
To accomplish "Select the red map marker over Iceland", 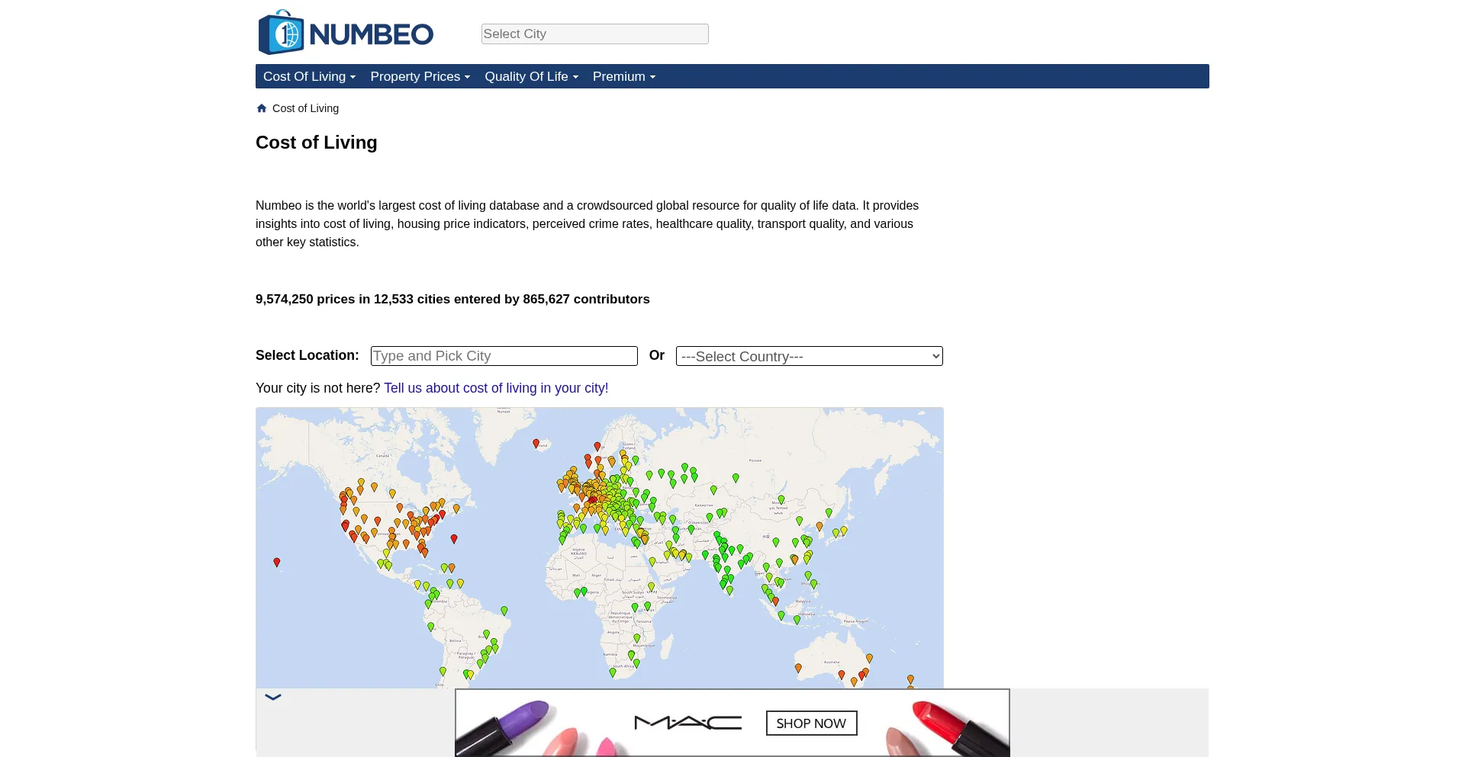I will [x=536, y=443].
